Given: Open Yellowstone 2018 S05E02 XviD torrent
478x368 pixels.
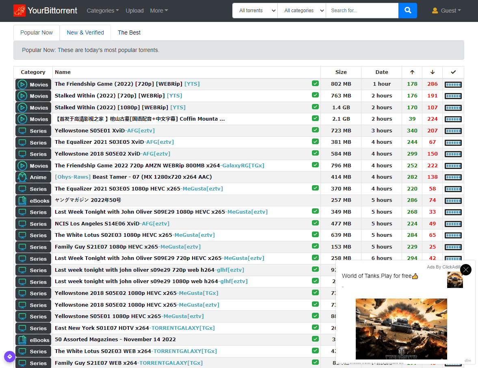Looking at the screenshot, I should (112, 154).
